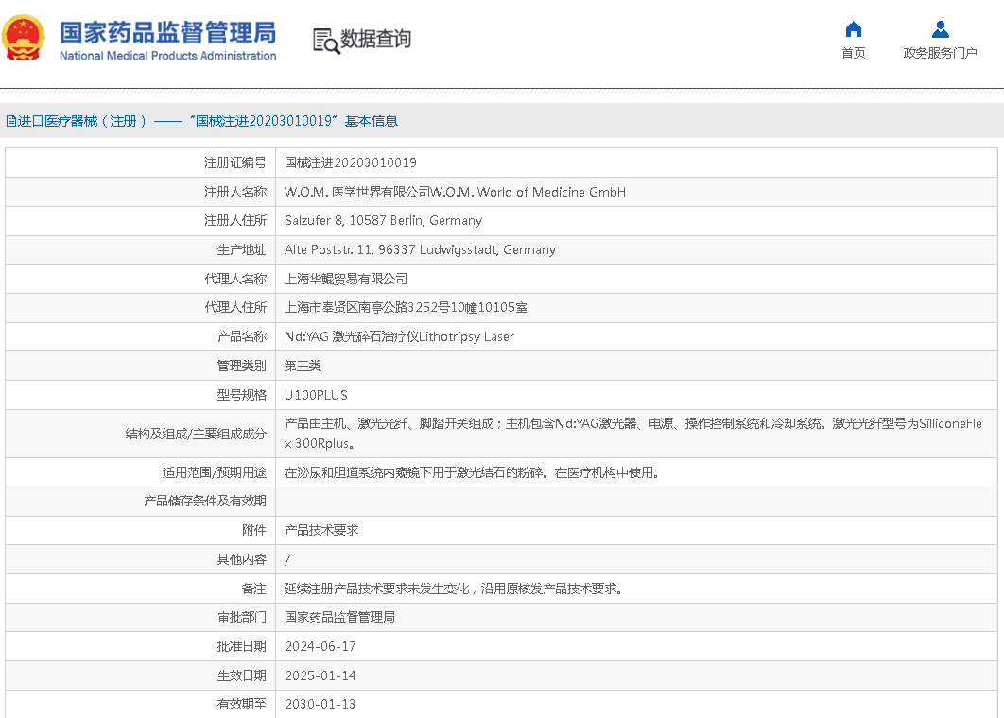Screen dimensions: 1004x718
Task: Click agent name 上海华鲲贸易有限公司
Action: pos(346,279)
